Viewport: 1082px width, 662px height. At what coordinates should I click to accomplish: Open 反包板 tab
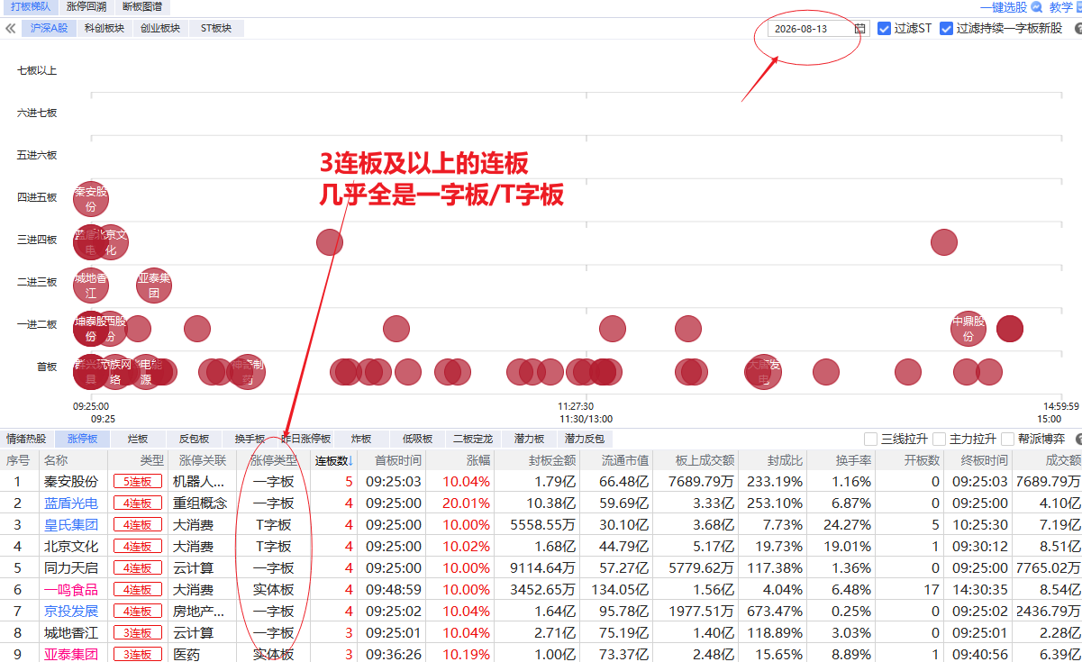194,439
